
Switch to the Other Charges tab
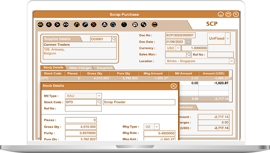(x=80, y=68)
